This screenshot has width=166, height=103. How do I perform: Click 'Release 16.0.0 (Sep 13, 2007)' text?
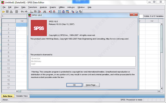pyautogui.click(x=62, y=24)
